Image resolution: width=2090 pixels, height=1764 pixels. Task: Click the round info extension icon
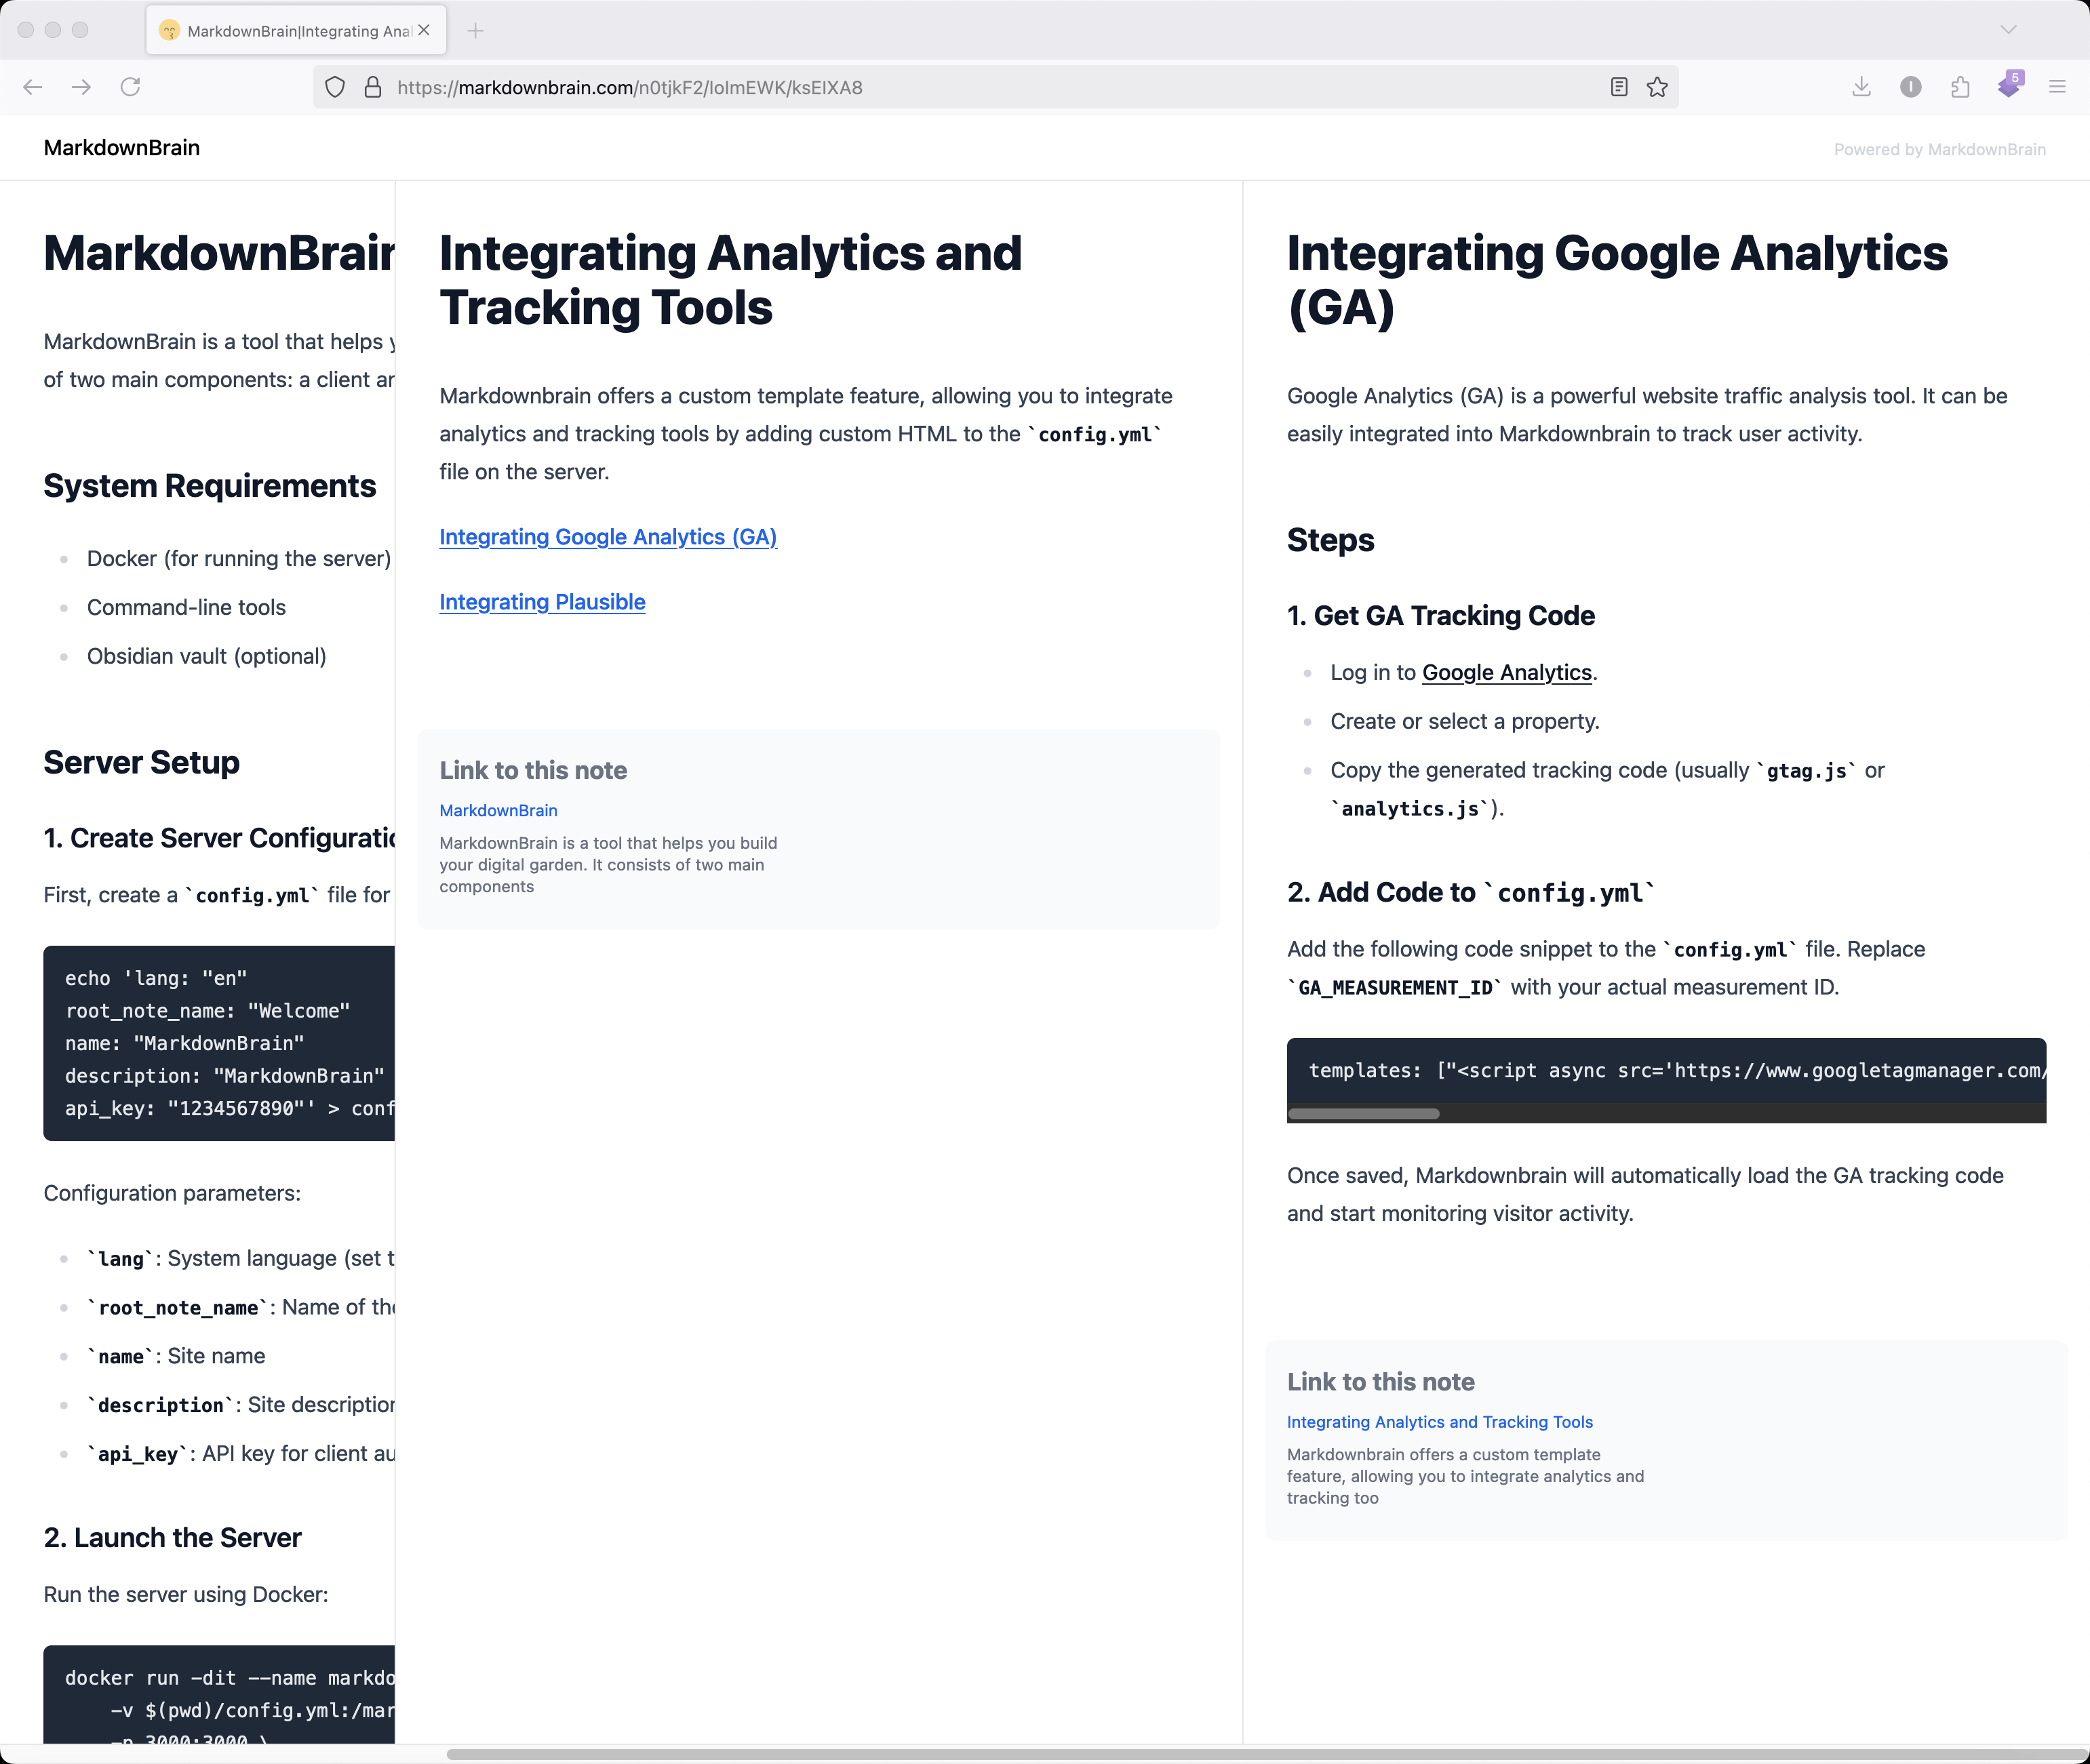pyautogui.click(x=1910, y=87)
